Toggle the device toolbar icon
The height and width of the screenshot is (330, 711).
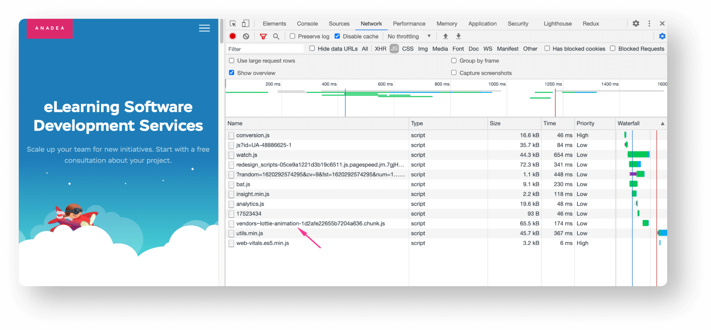[x=246, y=24]
